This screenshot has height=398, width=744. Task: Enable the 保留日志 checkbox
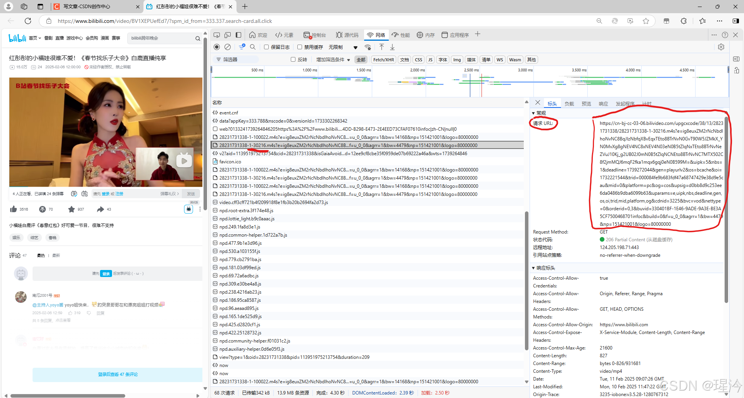click(x=266, y=47)
